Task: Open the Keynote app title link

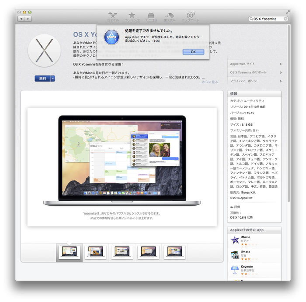Action: point(247,267)
